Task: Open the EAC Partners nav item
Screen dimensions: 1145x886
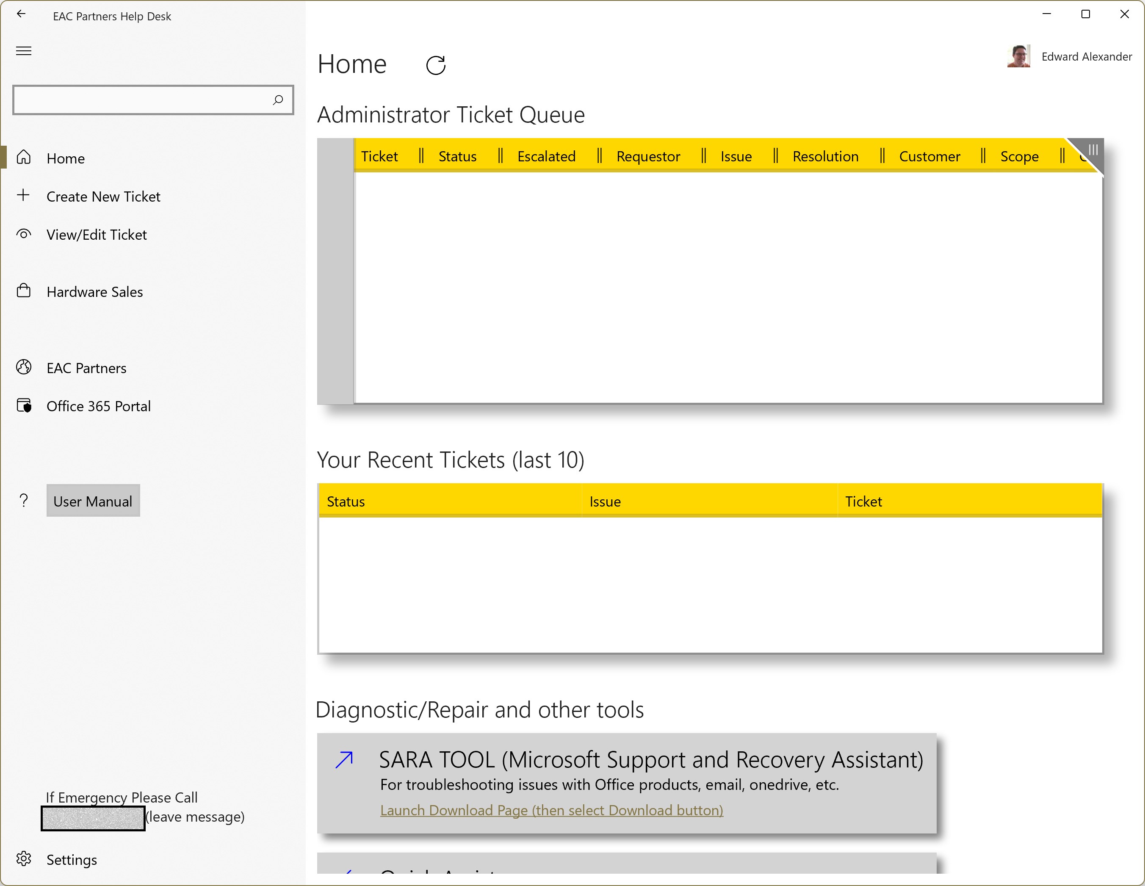Action: [86, 368]
